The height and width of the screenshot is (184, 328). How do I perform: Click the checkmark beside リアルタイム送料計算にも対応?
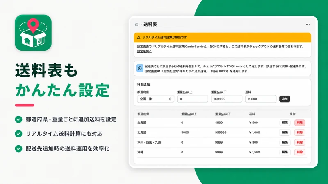(18, 134)
